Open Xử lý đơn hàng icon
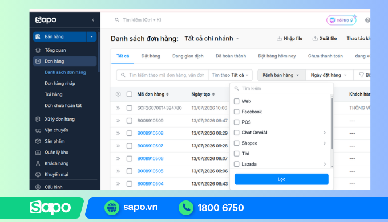388x222 pixels. [x=38, y=119]
